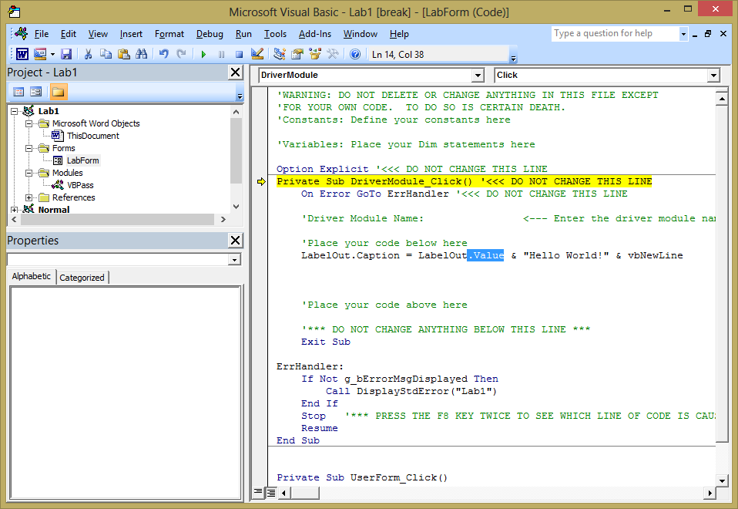Screen dimensions: 738x509
Task: Switch to the Categorized properties tab
Action: (x=82, y=278)
